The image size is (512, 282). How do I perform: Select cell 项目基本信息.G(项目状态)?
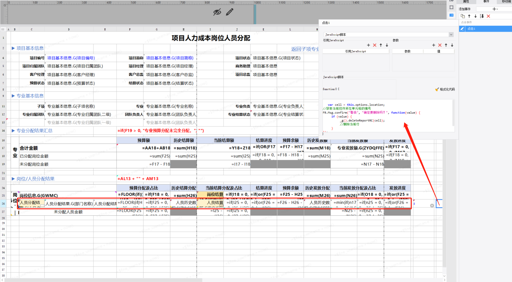point(276,58)
